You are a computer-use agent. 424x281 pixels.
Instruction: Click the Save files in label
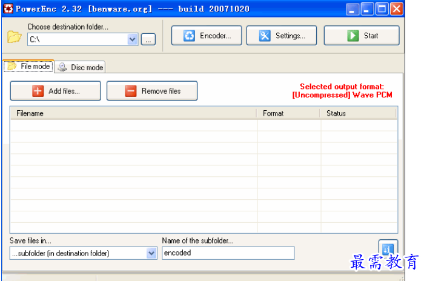pyautogui.click(x=30, y=240)
